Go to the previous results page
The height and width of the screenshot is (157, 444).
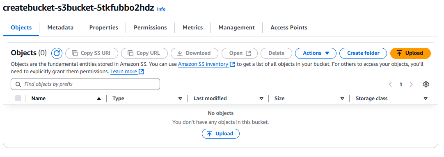click(391, 84)
